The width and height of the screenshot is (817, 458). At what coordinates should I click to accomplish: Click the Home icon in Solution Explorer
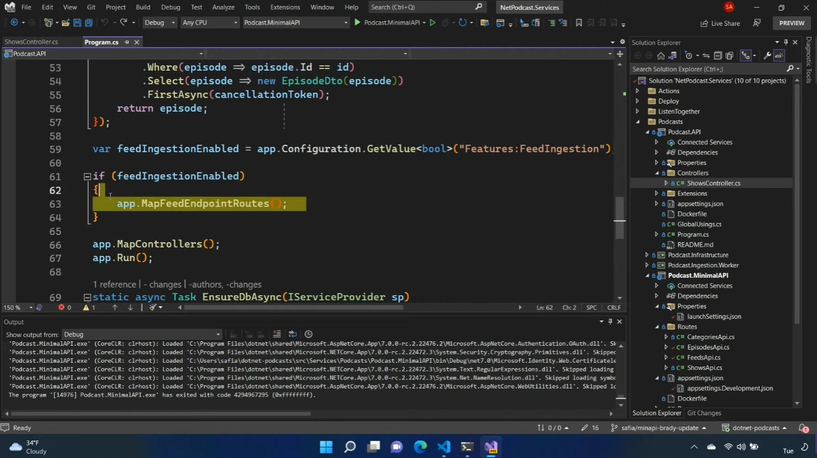[661, 55]
